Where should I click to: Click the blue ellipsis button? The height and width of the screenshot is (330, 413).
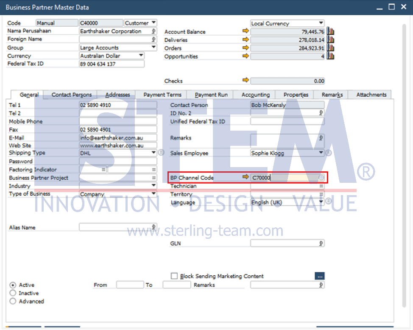pyautogui.click(x=320, y=276)
